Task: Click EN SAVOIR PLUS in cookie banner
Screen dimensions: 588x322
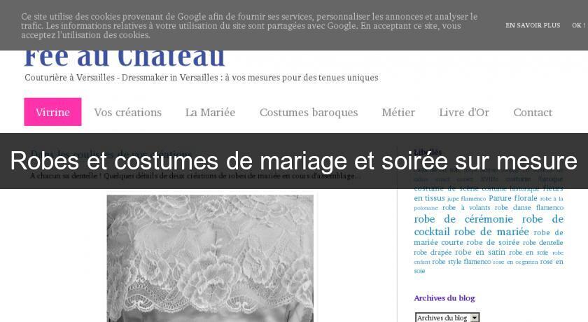Action: (533, 25)
